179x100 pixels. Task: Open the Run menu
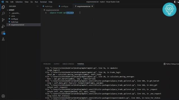36,2
